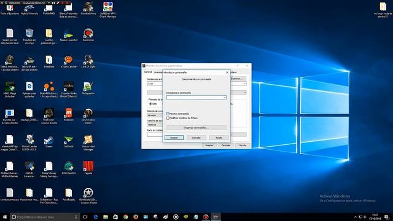Click the taskbar clock showing date and time
The image size is (393, 221).
[375, 217]
